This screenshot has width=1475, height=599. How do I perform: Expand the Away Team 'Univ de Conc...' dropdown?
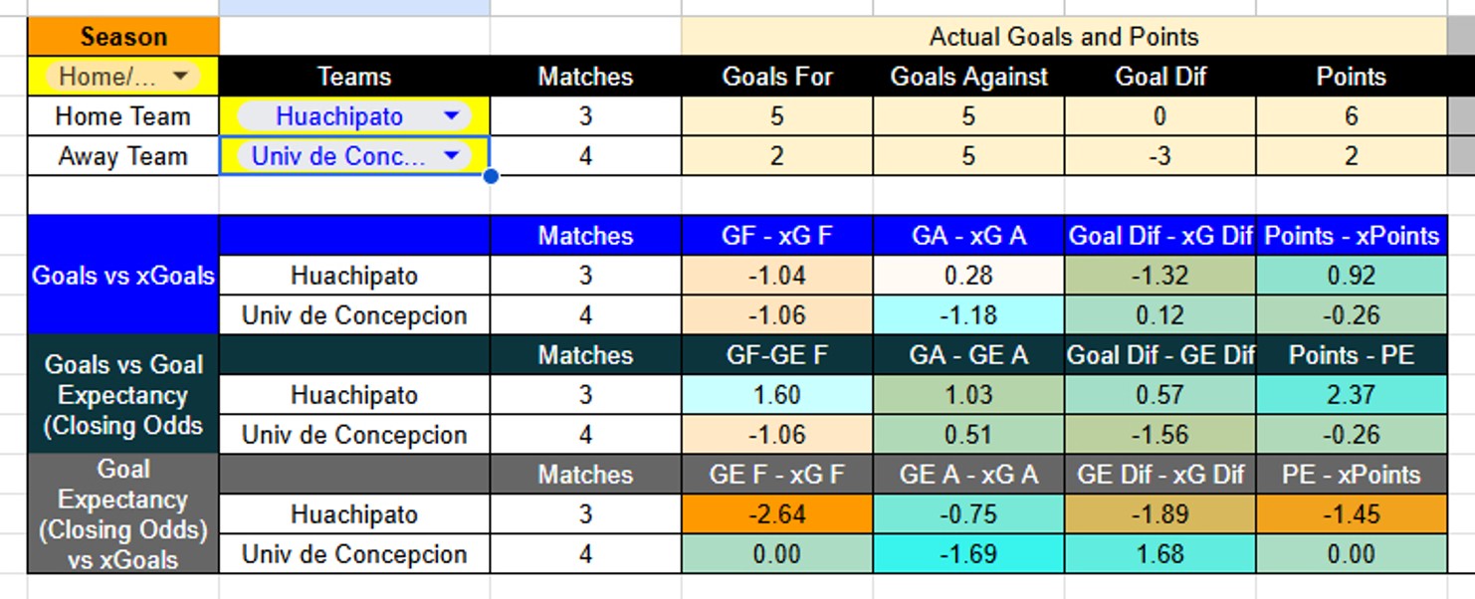[x=452, y=155]
